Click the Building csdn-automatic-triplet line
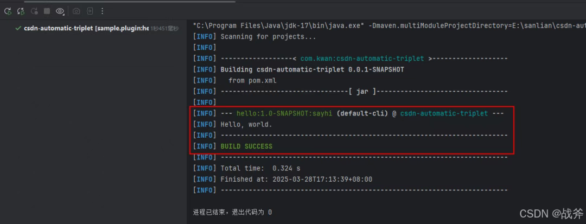The height and width of the screenshot is (224, 586). 312,69
